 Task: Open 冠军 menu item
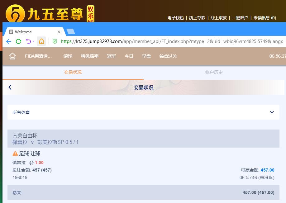coord(111,56)
